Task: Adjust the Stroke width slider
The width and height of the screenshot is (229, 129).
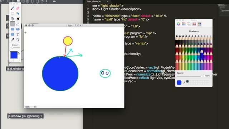Action: tap(15, 48)
